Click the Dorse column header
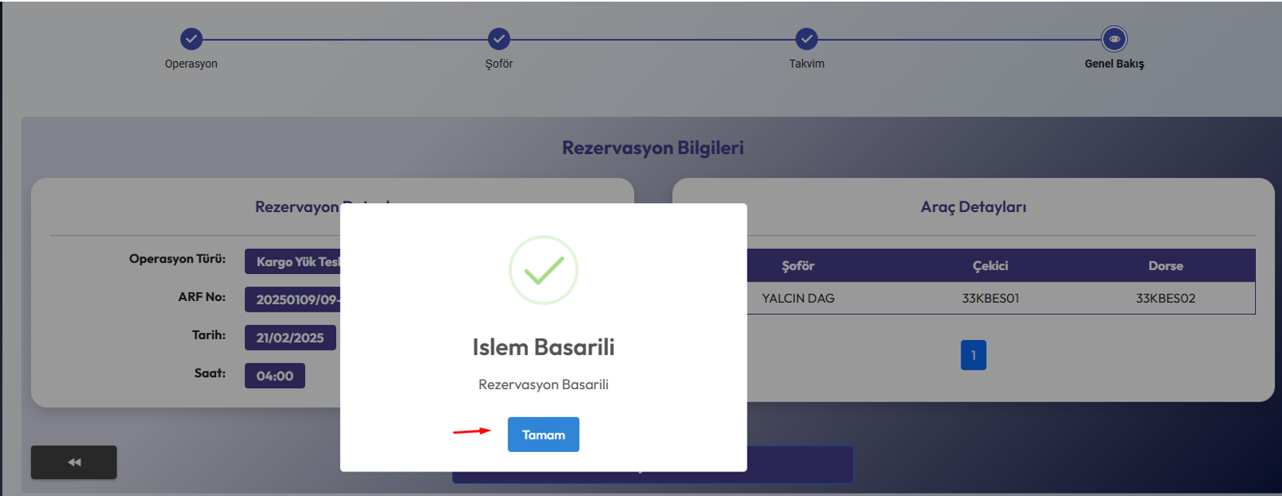The width and height of the screenshot is (1282, 496). 1165,266
